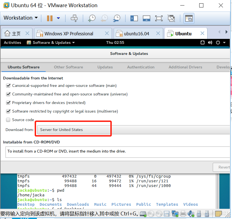Click the Software & Updates window title bar
This screenshot has width=232, height=219.
click(x=115, y=54)
